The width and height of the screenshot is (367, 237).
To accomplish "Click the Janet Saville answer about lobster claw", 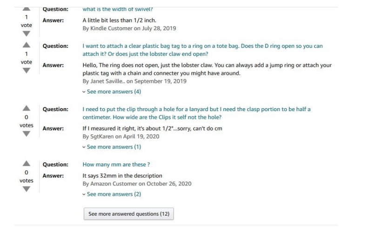I will coord(207,69).
